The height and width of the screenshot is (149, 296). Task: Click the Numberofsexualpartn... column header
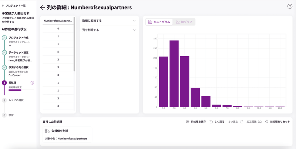point(58,21)
